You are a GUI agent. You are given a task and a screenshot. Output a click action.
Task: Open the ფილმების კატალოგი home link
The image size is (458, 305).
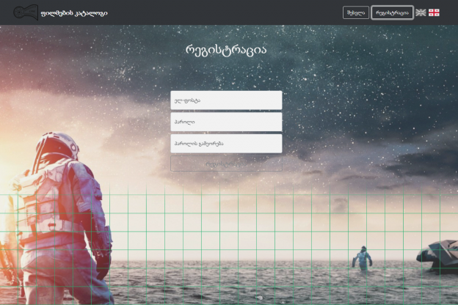74,13
